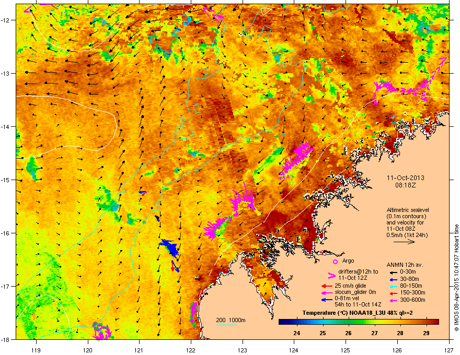Select the '25 cm/s glide' label

tap(350, 286)
